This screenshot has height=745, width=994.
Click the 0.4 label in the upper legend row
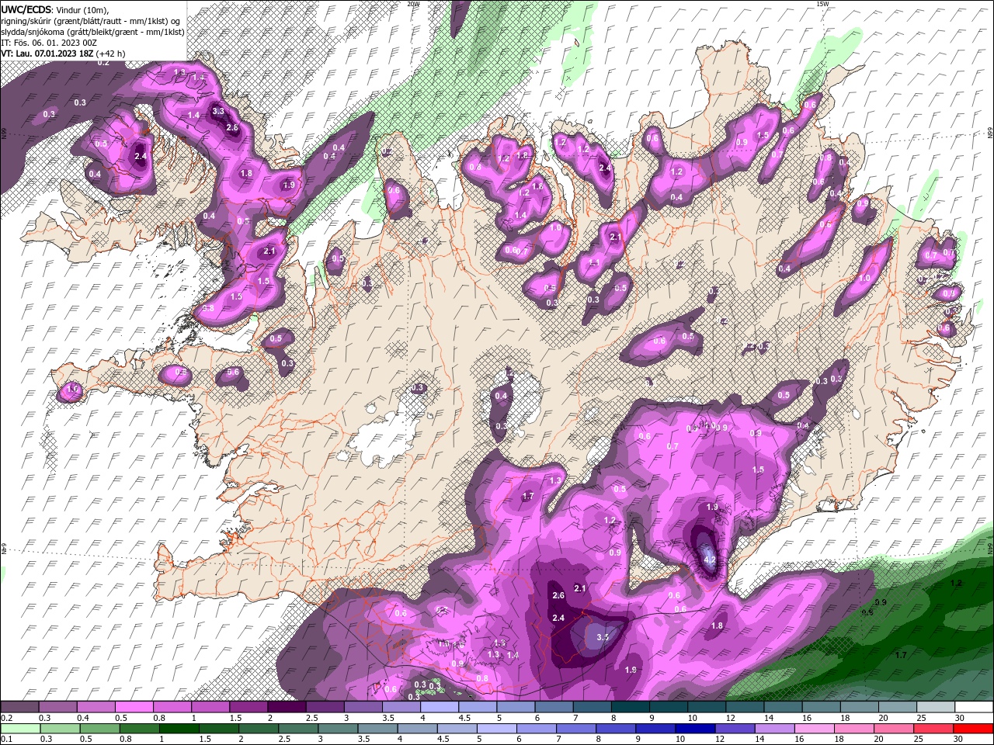[83, 719]
